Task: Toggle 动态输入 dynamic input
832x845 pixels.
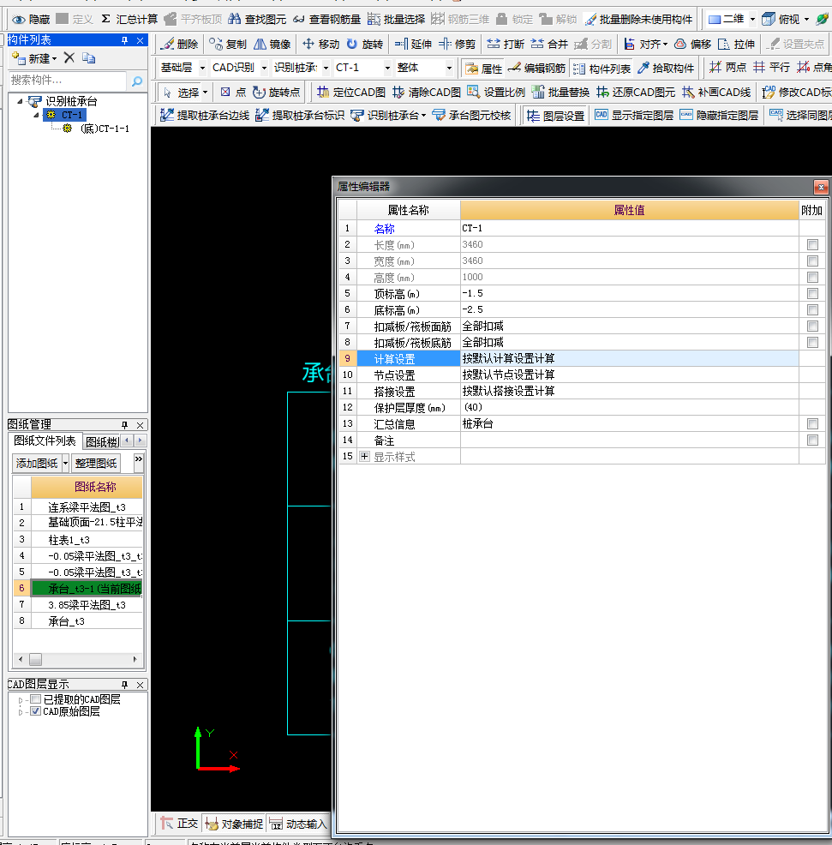Action: point(298,824)
